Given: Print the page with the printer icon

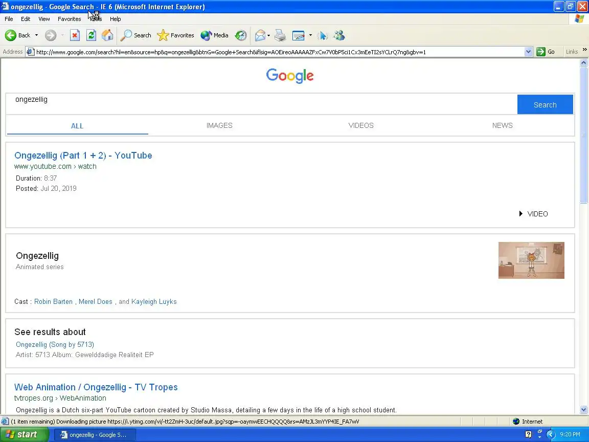Looking at the screenshot, I should [280, 35].
